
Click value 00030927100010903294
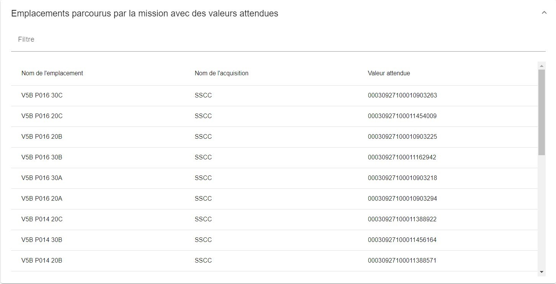402,199
